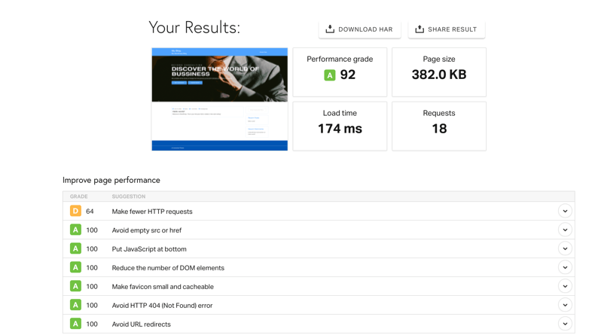The width and height of the screenshot is (601, 335).
Task: Click A badge for Avoid HTTP 404 error
Action: click(x=75, y=305)
